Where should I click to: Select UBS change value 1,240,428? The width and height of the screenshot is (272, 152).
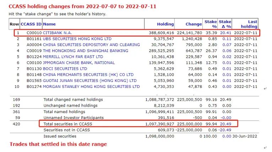[x=192, y=39]
